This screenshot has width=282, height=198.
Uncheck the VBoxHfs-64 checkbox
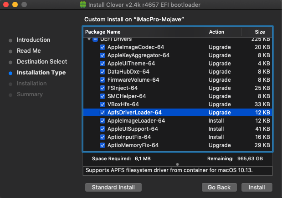point(103,104)
